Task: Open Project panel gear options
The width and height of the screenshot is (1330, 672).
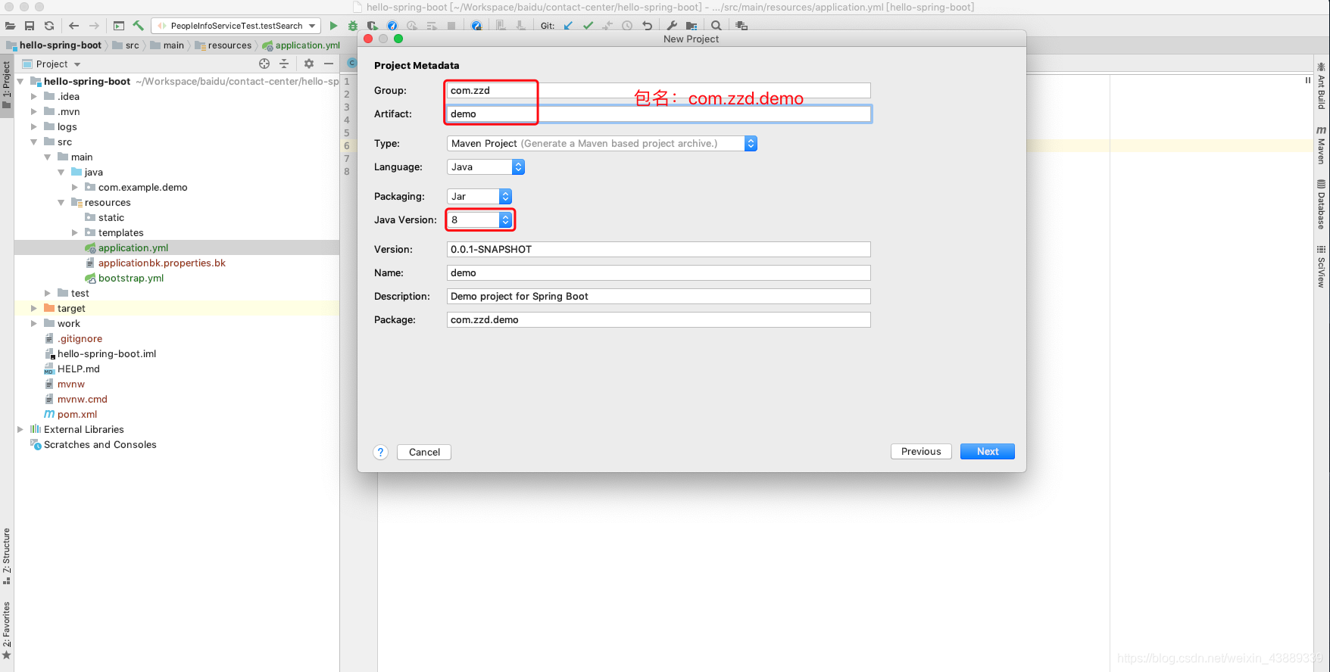Action: (x=309, y=64)
